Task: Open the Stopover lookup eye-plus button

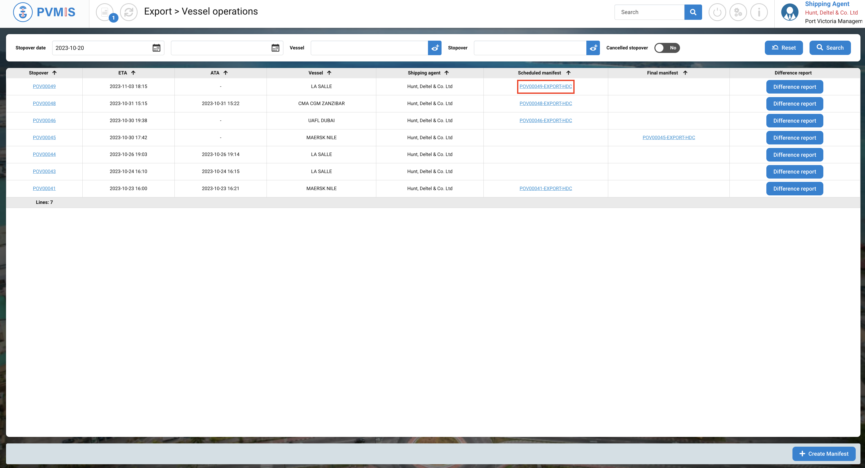Action: 593,48
